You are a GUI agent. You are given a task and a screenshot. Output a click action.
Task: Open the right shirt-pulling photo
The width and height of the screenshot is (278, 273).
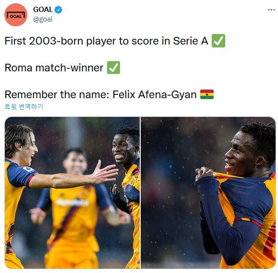click(208, 193)
